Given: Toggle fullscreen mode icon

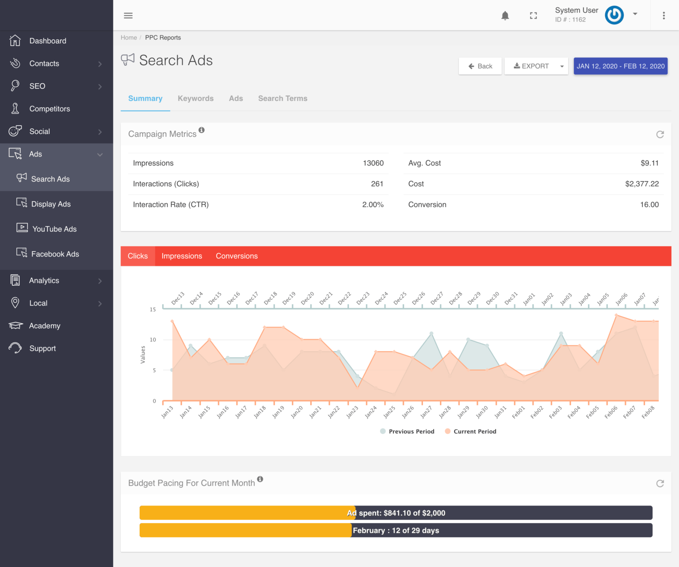Looking at the screenshot, I should [x=534, y=15].
